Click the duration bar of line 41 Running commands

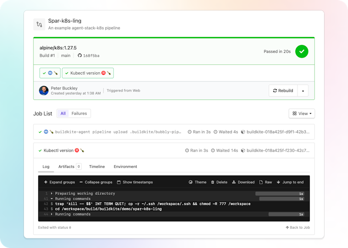pos(281,199)
